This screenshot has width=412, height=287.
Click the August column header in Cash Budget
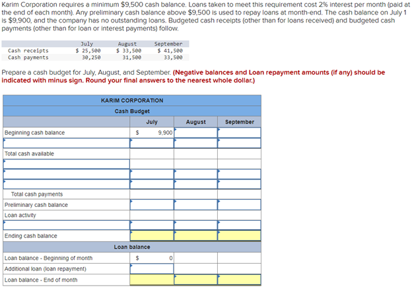[x=195, y=122]
